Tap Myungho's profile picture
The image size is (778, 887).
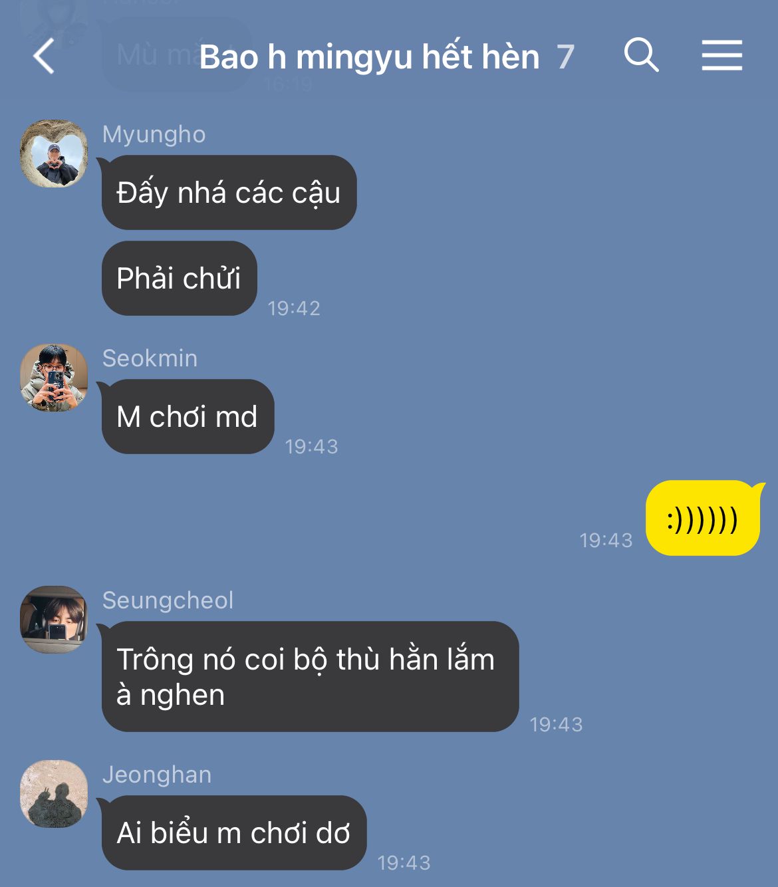[54, 154]
